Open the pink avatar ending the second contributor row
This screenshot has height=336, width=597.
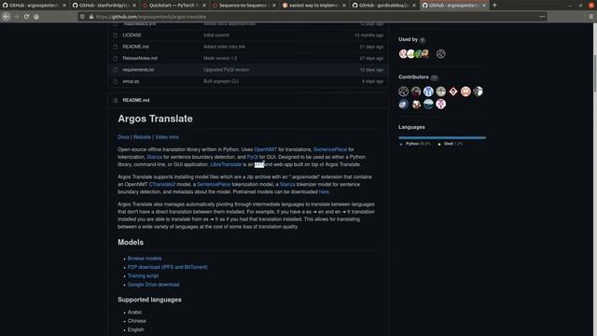coord(440,104)
